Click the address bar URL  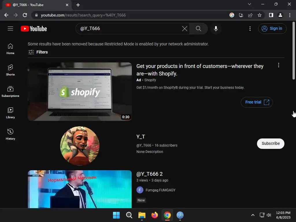tap(83, 15)
